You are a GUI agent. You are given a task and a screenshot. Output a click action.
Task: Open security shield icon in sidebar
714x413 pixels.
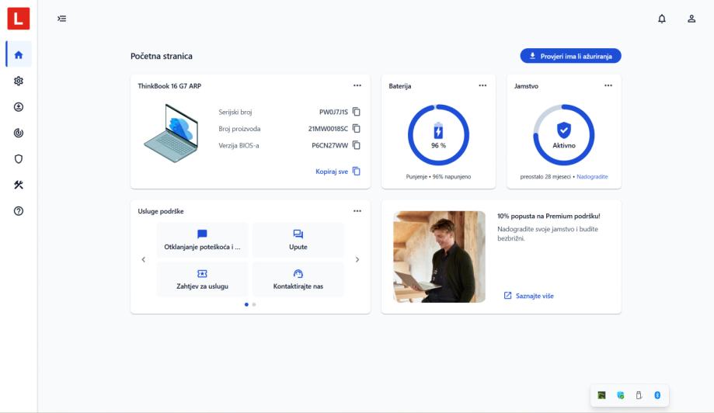(19, 158)
